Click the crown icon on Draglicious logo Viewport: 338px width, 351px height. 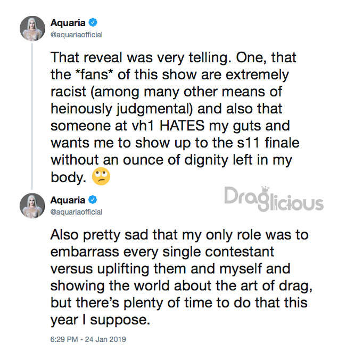click(x=265, y=190)
